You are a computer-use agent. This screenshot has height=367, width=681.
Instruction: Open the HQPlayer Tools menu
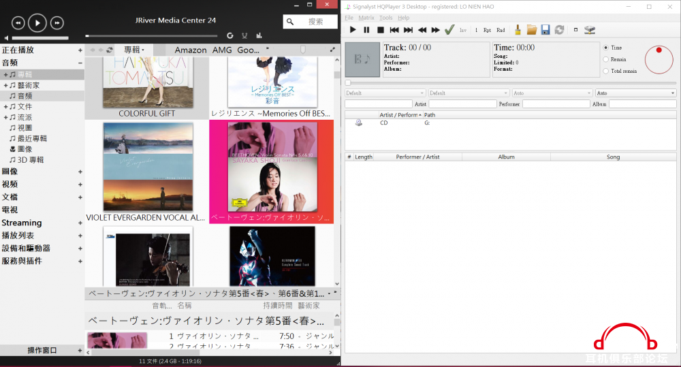pyautogui.click(x=385, y=18)
